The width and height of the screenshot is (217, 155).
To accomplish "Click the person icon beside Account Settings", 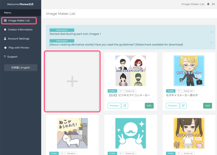I will coord(5,38).
